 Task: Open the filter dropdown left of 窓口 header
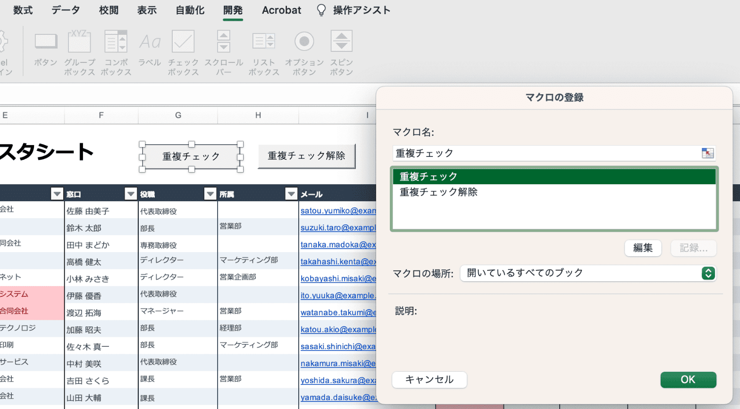(x=57, y=194)
